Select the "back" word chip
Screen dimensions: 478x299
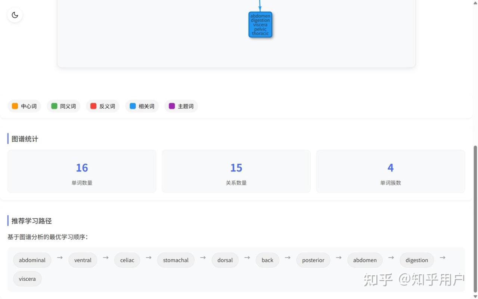pos(267,260)
